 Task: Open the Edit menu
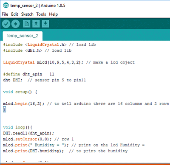click(14, 14)
